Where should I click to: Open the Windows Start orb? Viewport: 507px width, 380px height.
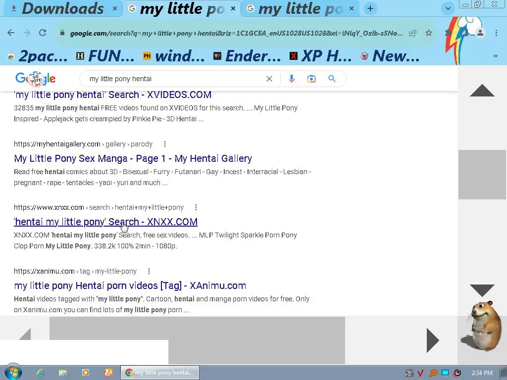point(13,372)
